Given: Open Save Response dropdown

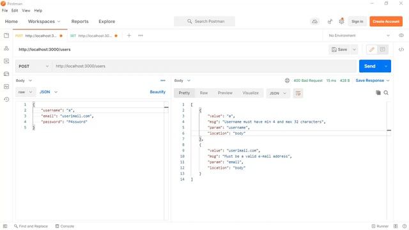Looking at the screenshot, I should click(x=373, y=80).
